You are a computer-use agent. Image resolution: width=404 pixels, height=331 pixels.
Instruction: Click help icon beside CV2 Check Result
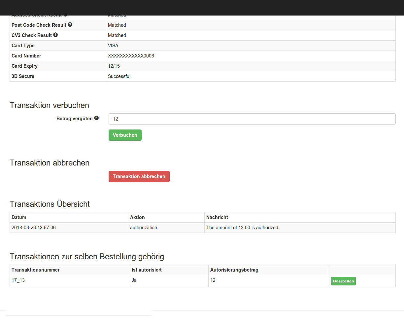pos(55,35)
